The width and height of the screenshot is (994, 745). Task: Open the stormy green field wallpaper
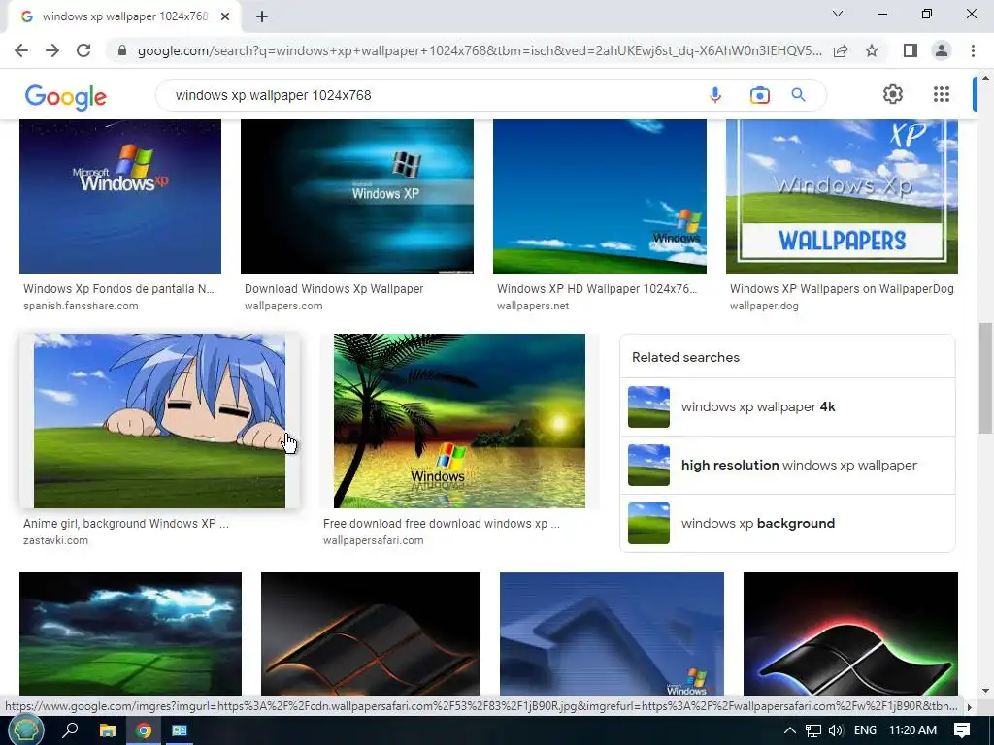(131, 633)
